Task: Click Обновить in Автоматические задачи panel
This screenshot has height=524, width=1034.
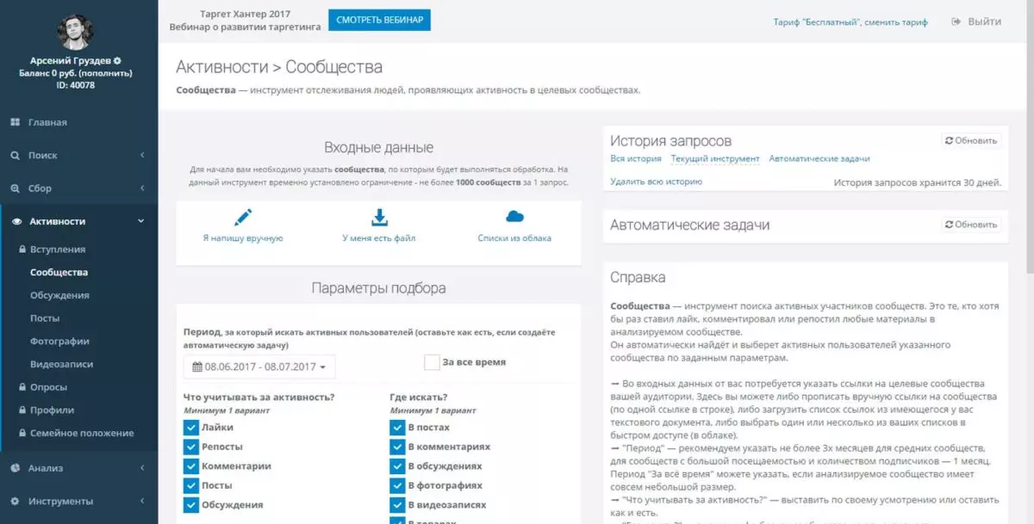Action: coord(971,225)
